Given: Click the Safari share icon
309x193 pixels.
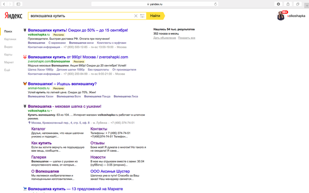Looking at the screenshot, I should click(288, 4).
